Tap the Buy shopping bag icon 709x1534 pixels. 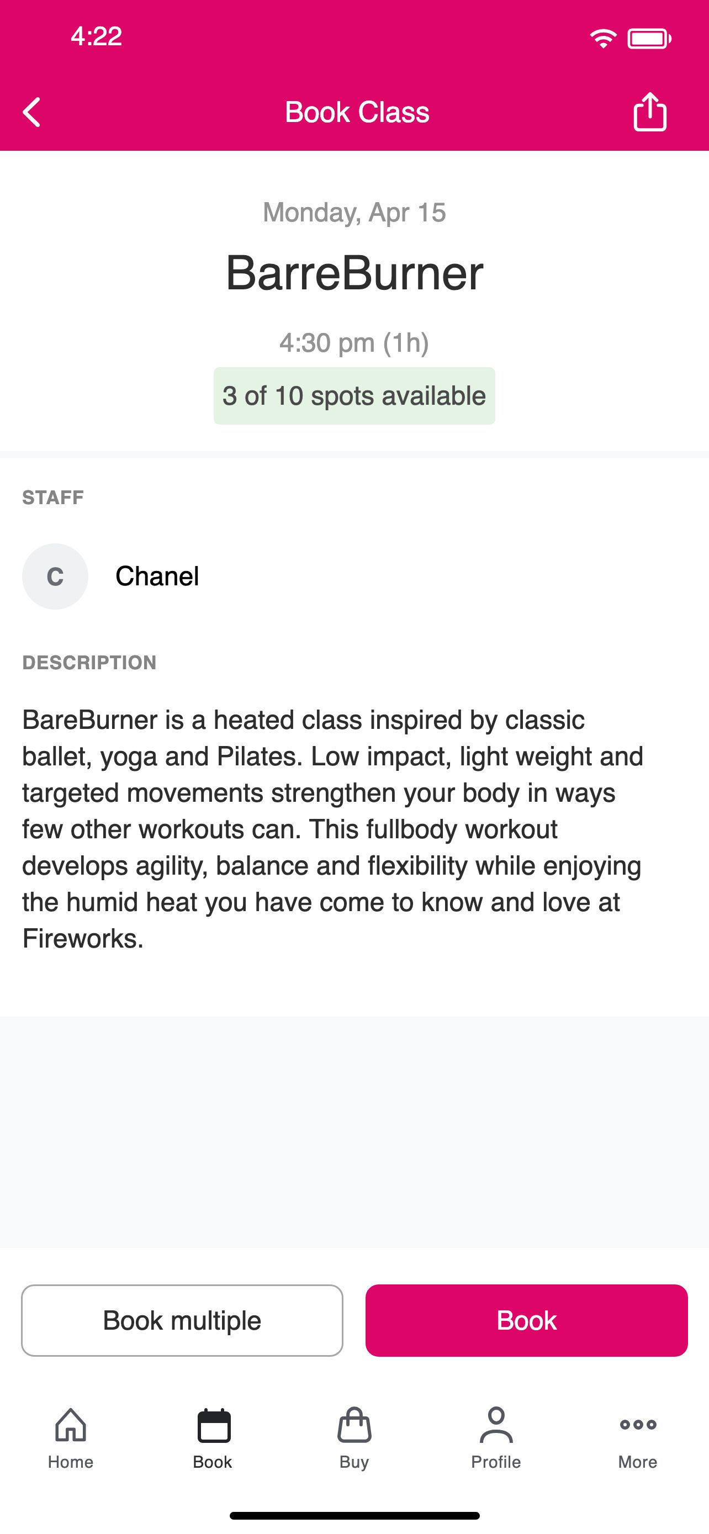354,1425
